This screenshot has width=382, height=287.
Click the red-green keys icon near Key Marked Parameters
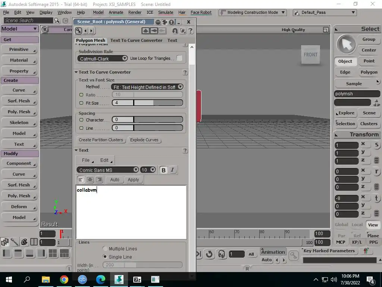point(366,251)
